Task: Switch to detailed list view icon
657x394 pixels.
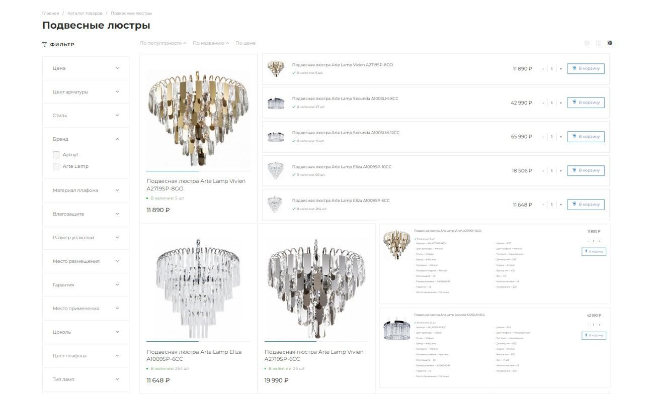Action: pos(598,43)
